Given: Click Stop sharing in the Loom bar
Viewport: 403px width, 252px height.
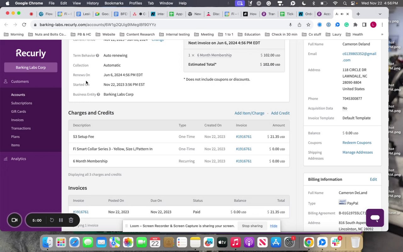Looking at the screenshot, I should [x=252, y=226].
